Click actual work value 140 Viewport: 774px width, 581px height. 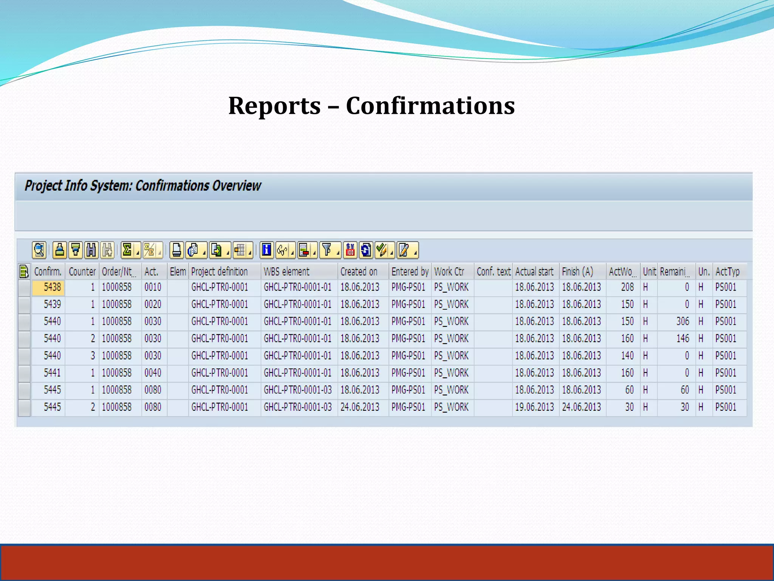coord(627,356)
